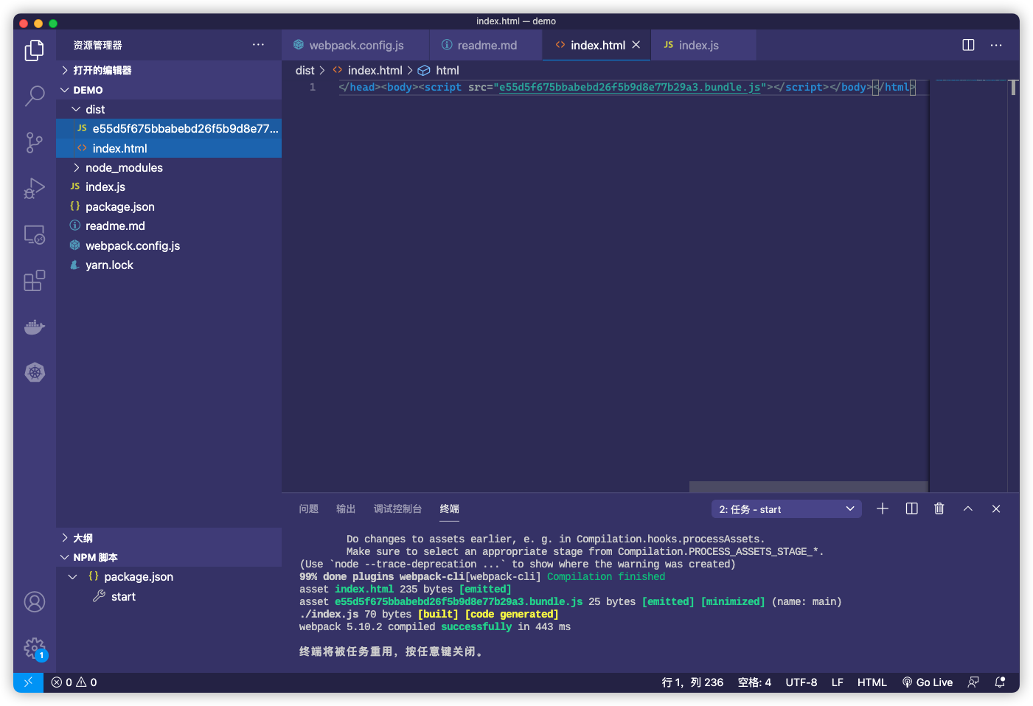The height and width of the screenshot is (706, 1033).
Task: Switch to the 问题 panel tab
Action: pos(309,509)
